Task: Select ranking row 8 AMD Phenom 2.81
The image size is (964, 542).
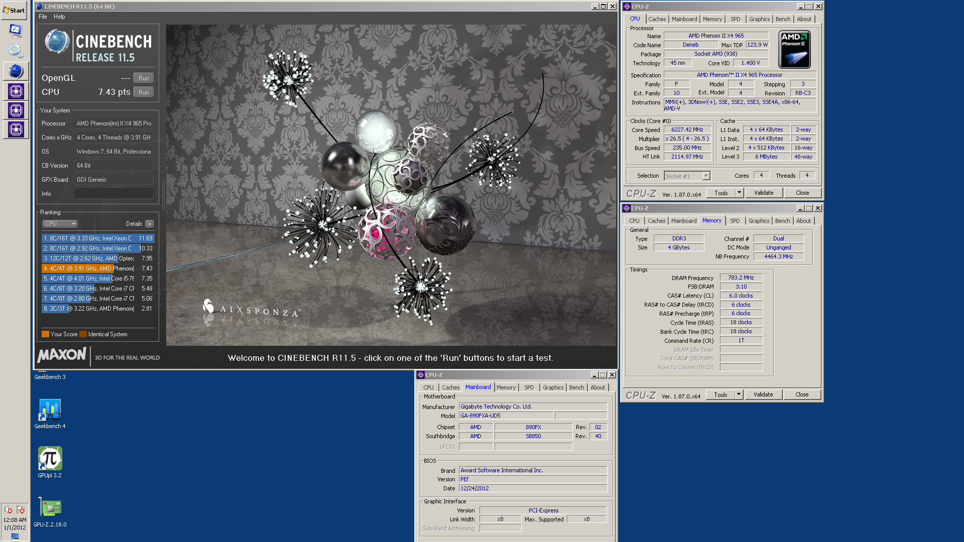Action: tap(98, 309)
